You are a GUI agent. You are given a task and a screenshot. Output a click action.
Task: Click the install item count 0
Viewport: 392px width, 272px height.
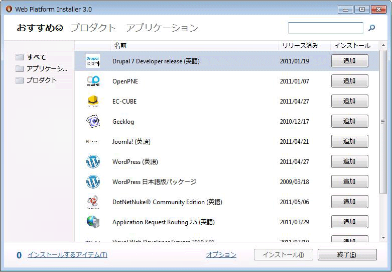click(x=19, y=255)
